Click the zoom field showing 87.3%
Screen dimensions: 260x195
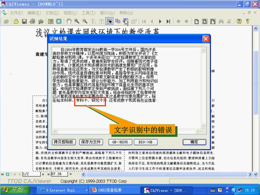coord(59,174)
